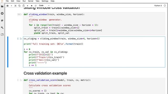The height and width of the screenshot is (94, 168).
Task: Open the tabs sidebar icon
Action: click(x=2, y=35)
